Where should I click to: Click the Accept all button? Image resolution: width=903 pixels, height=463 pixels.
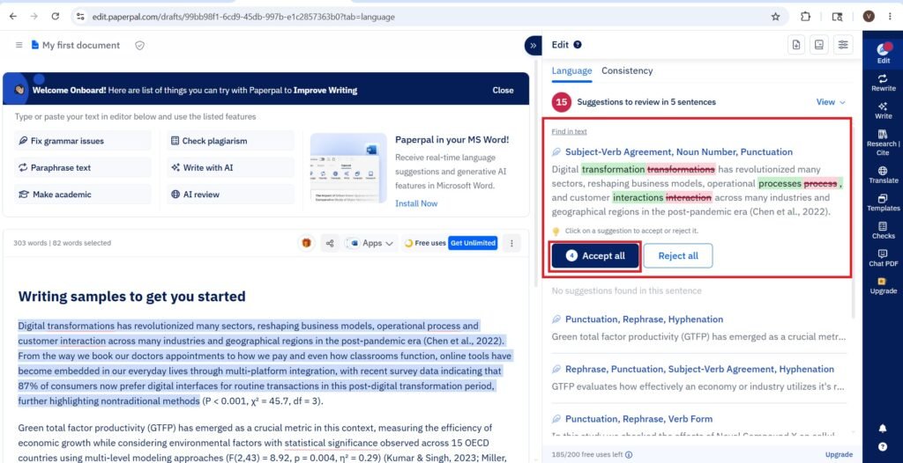click(595, 256)
